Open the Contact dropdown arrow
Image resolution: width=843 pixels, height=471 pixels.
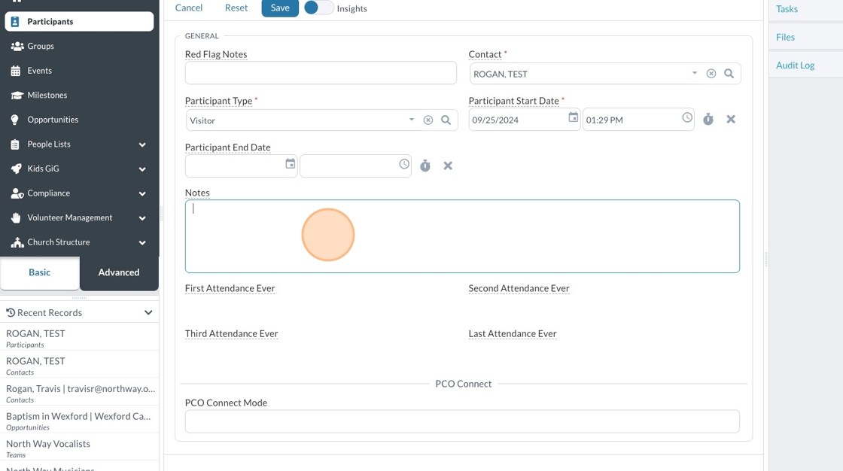pos(695,73)
